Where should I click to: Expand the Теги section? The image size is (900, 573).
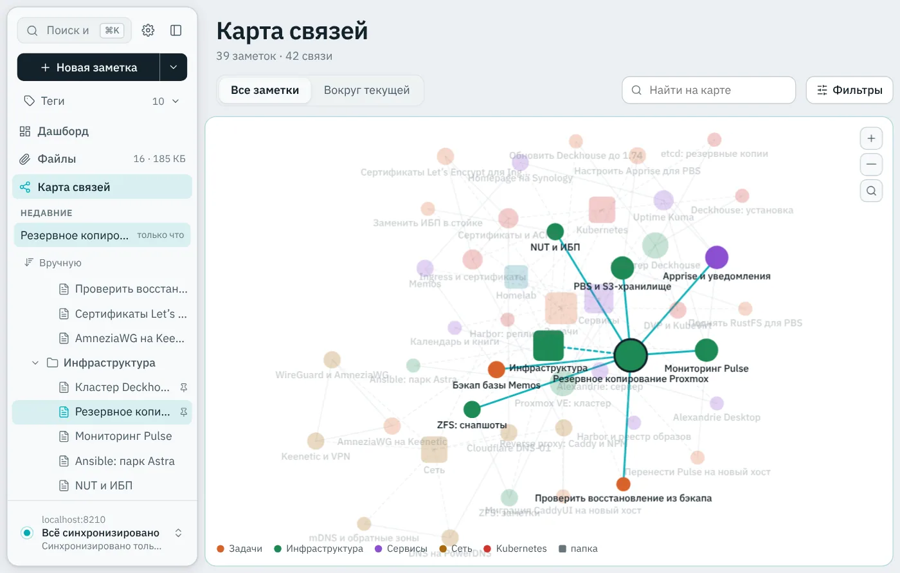pos(102,101)
